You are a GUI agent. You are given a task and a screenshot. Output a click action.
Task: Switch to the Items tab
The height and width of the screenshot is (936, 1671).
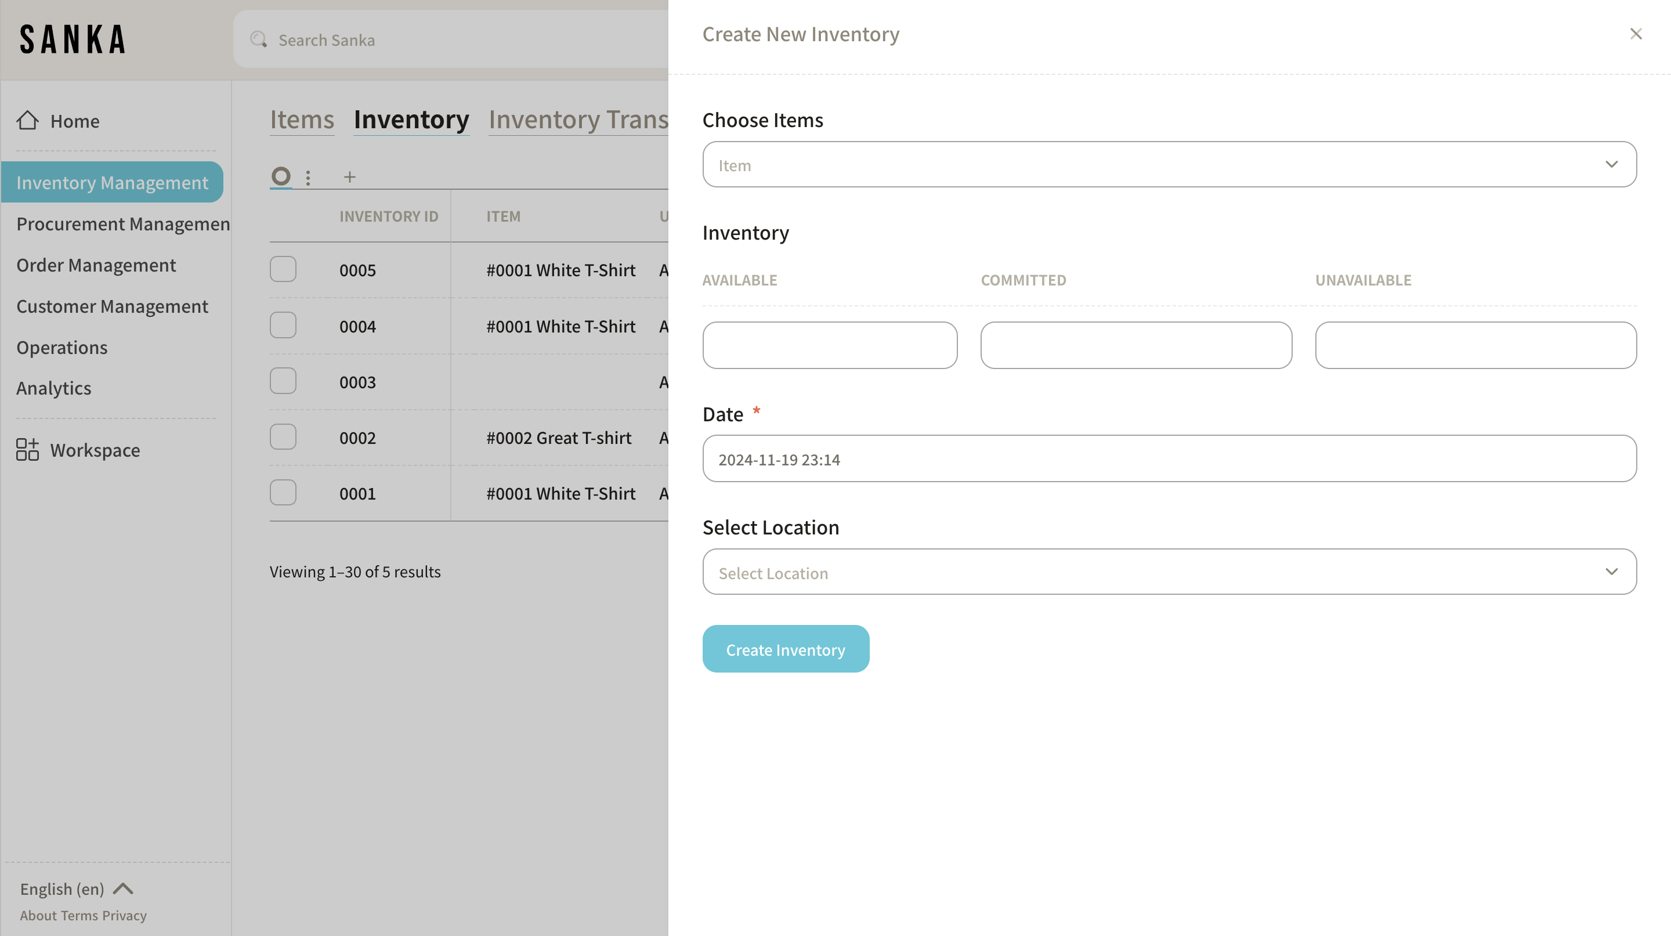pyautogui.click(x=302, y=120)
